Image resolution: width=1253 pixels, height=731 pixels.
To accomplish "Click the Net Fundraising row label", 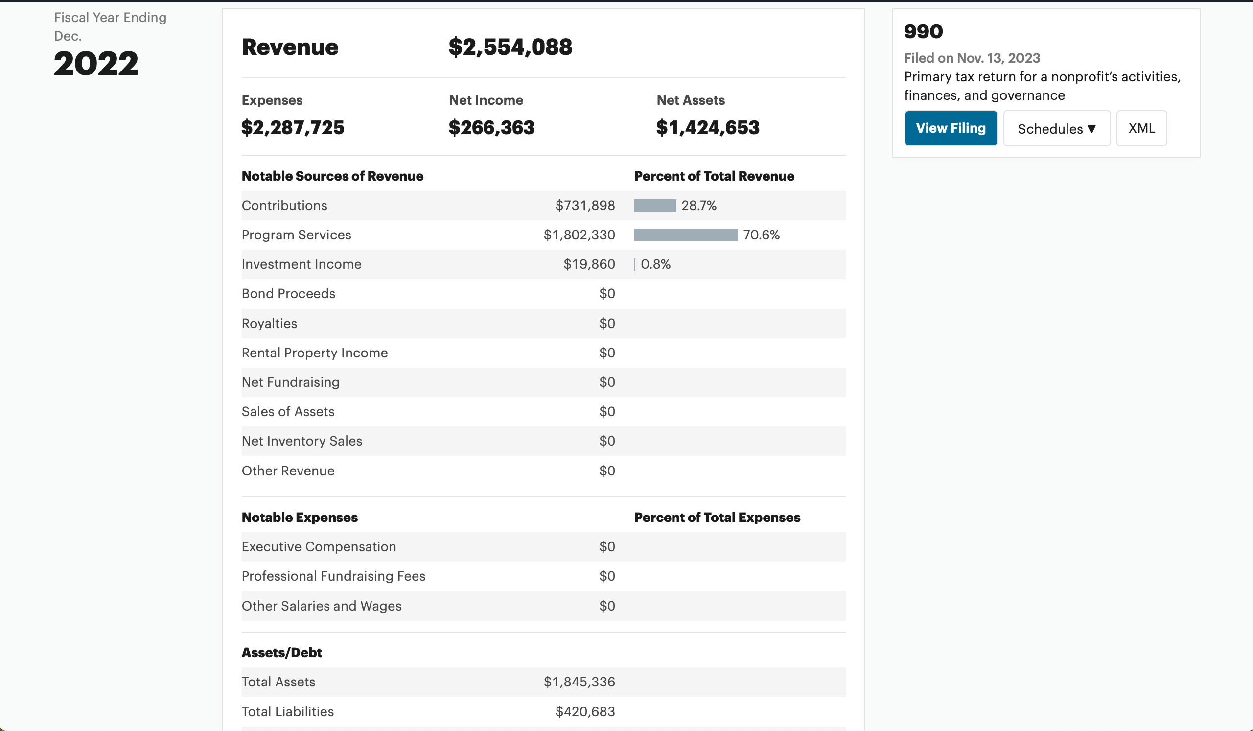I will 290,382.
